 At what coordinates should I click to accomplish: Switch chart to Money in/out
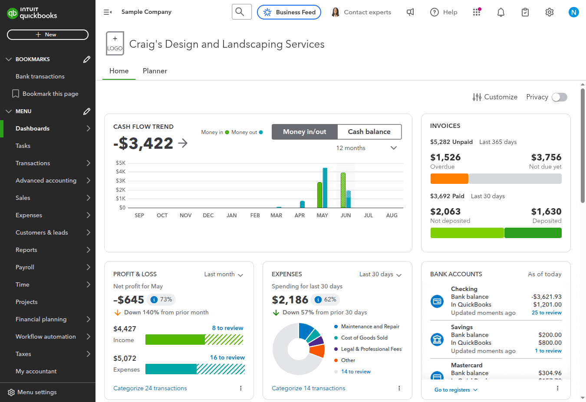tap(305, 132)
